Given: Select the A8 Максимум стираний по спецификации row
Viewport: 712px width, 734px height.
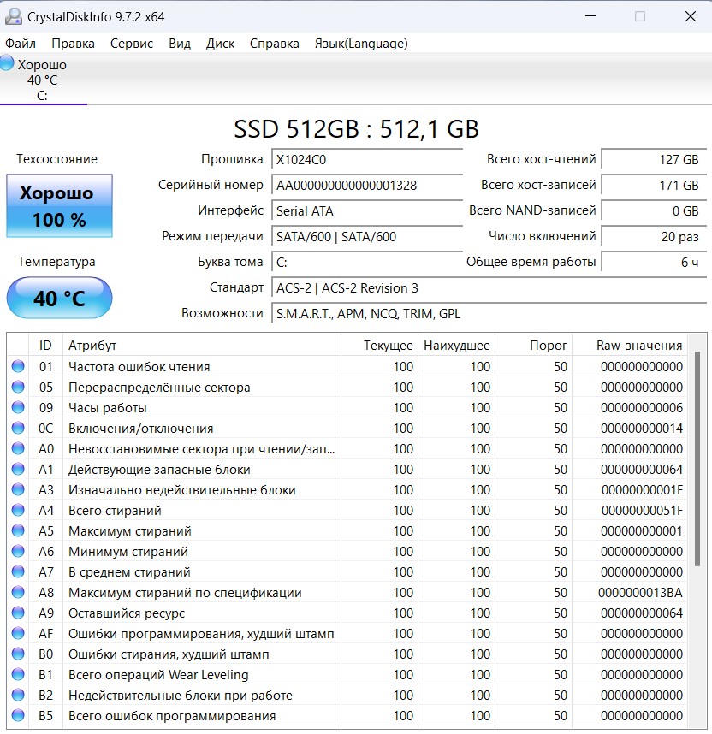Looking at the screenshot, I should pos(185,593).
